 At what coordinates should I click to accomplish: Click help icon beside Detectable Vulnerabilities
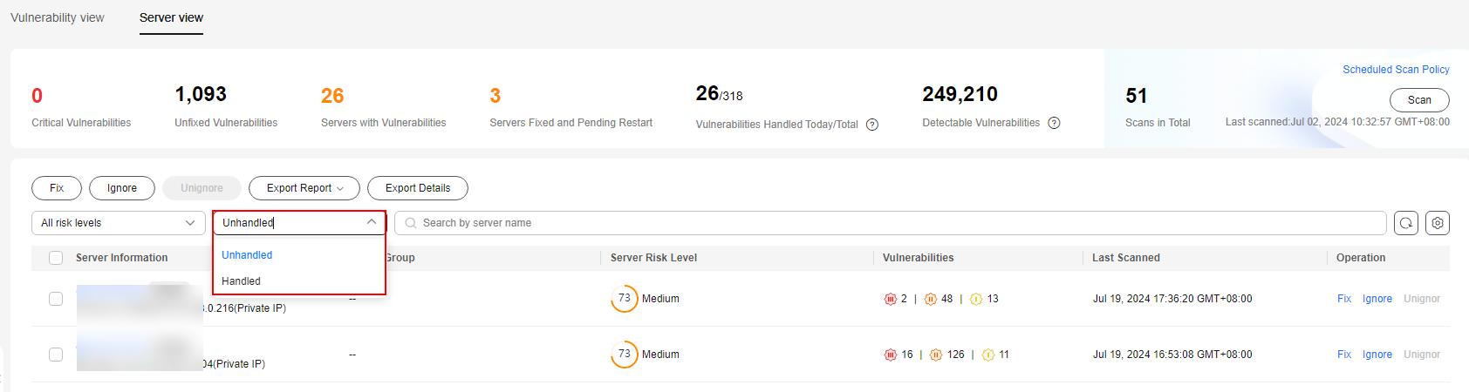click(x=1054, y=123)
